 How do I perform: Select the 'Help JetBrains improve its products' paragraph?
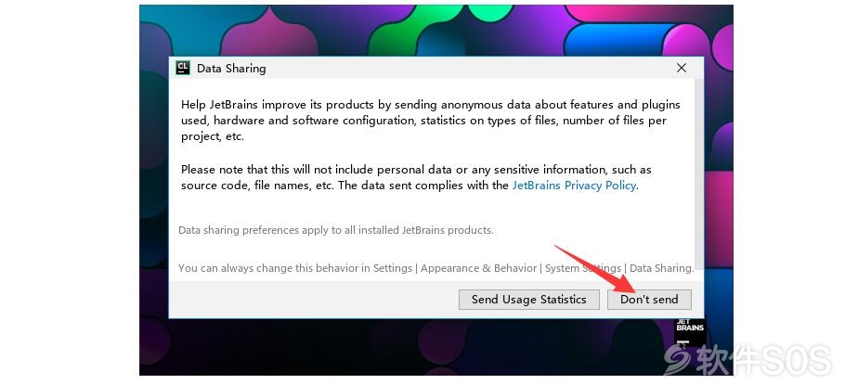(431, 121)
